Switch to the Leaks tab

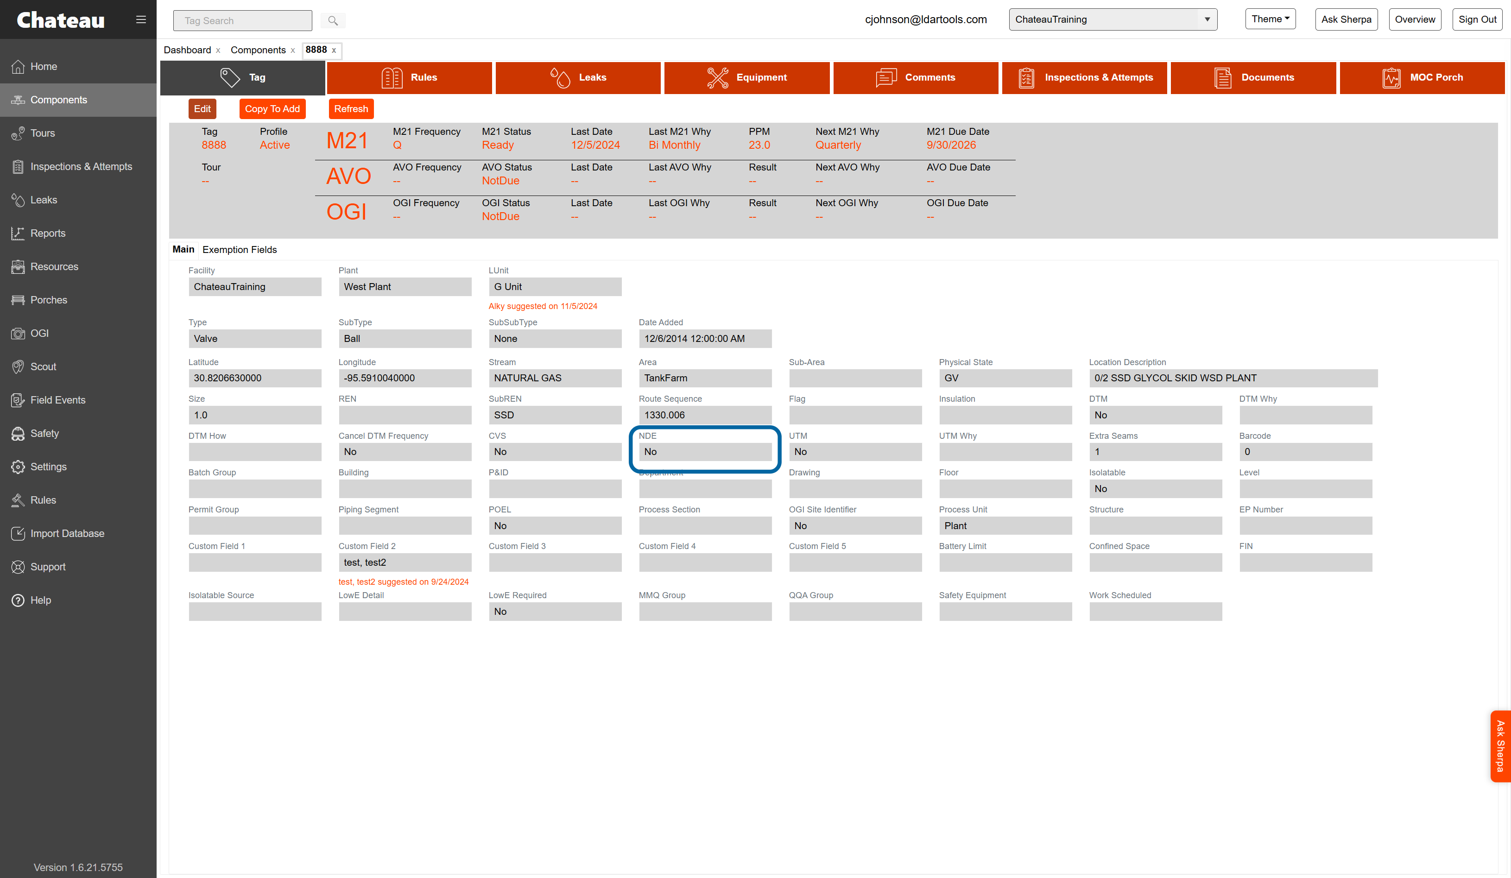click(x=578, y=77)
